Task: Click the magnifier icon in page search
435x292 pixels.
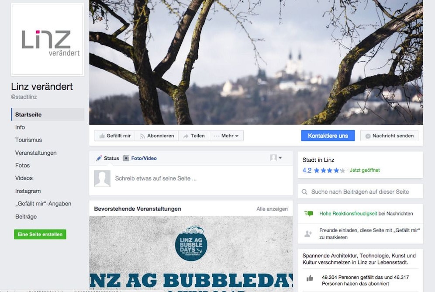Action: [x=304, y=192]
